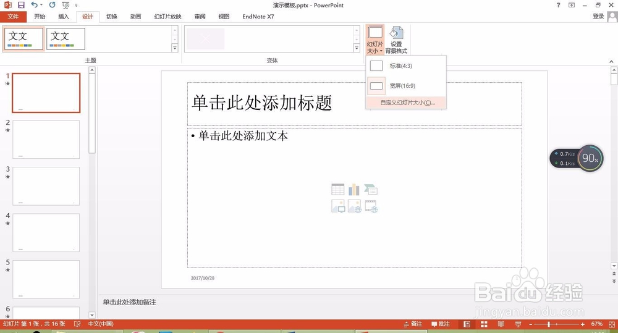Collapse the ribbon with the caret arrow
The image size is (618, 333).
[x=611, y=62]
